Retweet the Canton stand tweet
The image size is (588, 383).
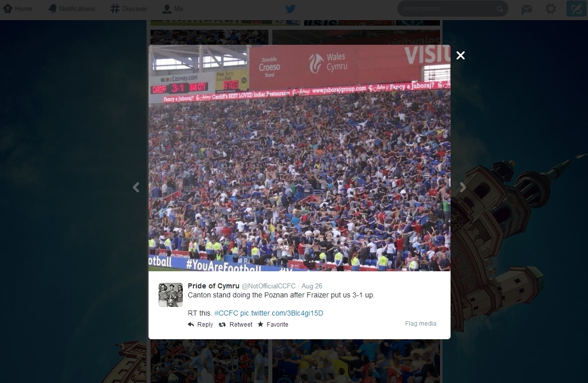(236, 325)
